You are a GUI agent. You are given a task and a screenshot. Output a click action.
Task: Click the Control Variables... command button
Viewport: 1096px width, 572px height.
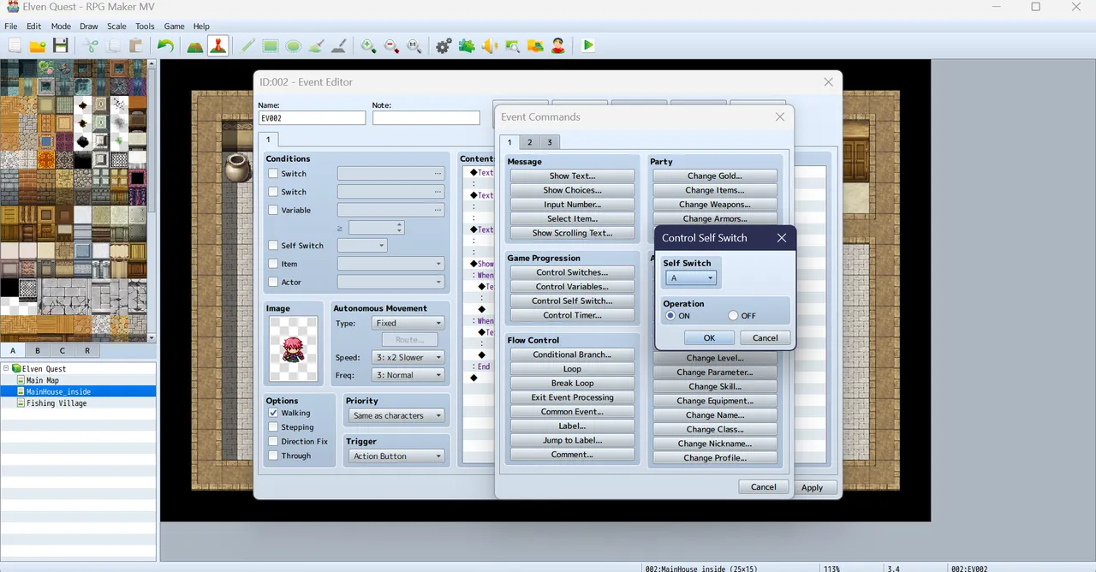coord(572,287)
